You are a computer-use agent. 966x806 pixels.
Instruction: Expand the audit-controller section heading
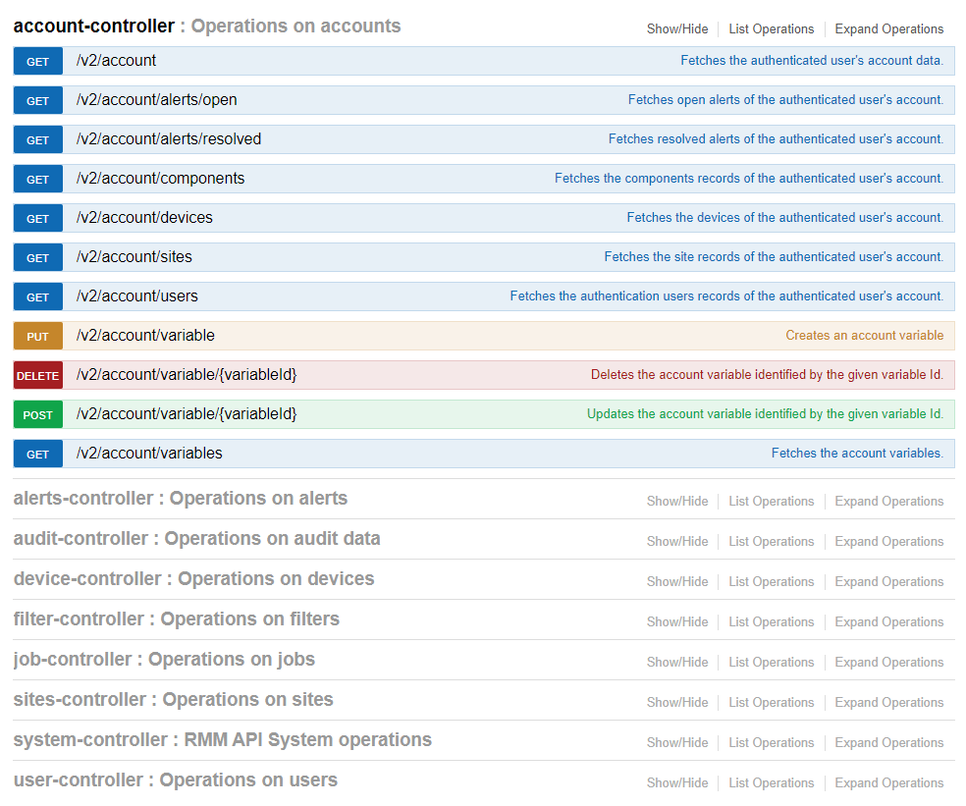tap(196, 539)
